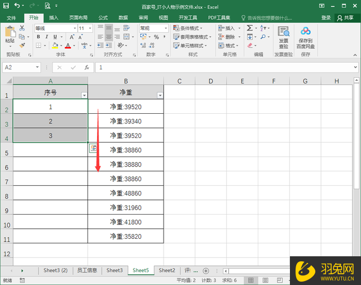Click the vertical scrollbar up arrow
The width and height of the screenshot is (361, 285).
pos(356,80)
